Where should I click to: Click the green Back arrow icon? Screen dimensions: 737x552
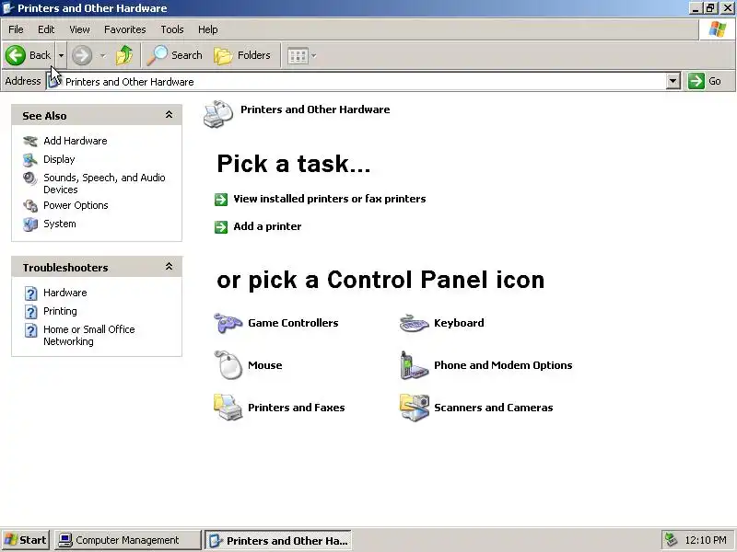tap(16, 55)
